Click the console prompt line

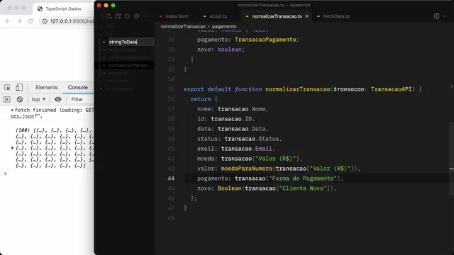point(49,174)
